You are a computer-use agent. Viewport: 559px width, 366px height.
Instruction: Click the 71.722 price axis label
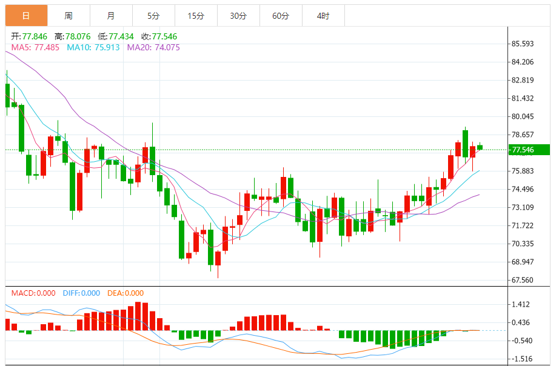[523, 225]
